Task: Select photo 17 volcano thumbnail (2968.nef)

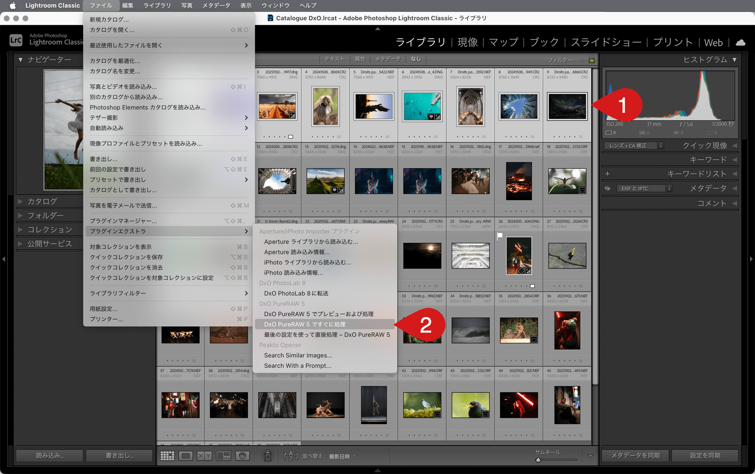Action: pyautogui.click(x=519, y=181)
